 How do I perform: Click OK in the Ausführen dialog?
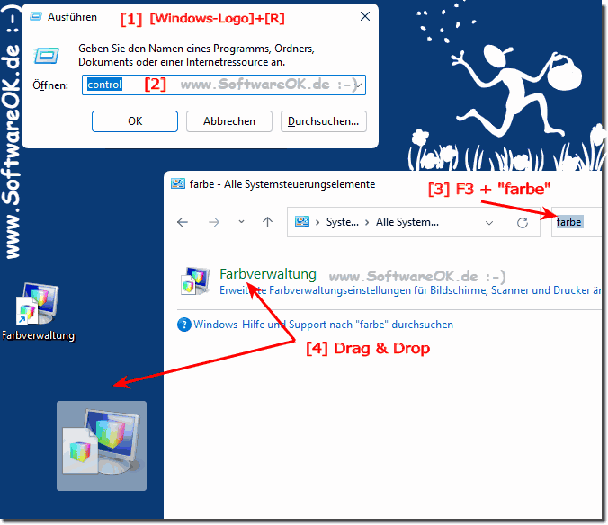(135, 121)
